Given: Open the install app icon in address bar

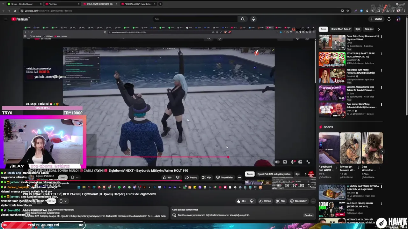Looking at the screenshot, I should (x=342, y=10).
